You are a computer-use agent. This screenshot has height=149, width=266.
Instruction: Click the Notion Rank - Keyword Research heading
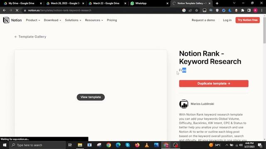pos(210,58)
